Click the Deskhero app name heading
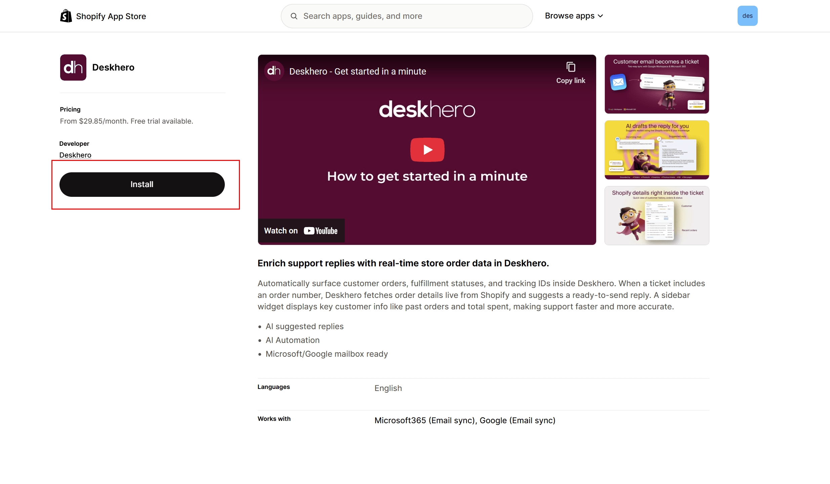 tap(113, 68)
